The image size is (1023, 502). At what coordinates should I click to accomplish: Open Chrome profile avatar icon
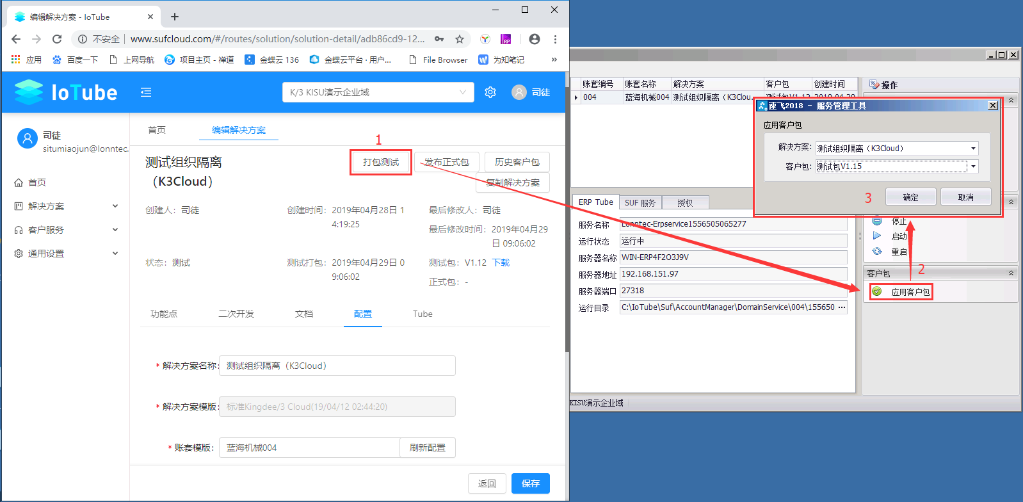[x=534, y=39]
